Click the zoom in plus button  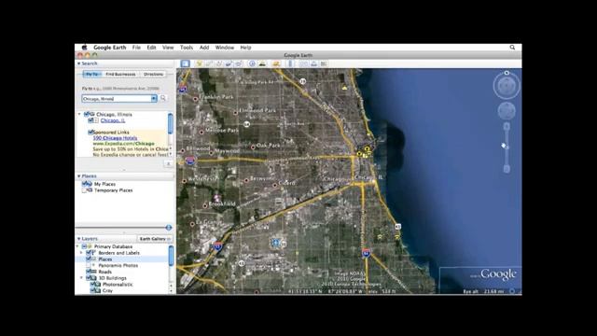click(507, 126)
